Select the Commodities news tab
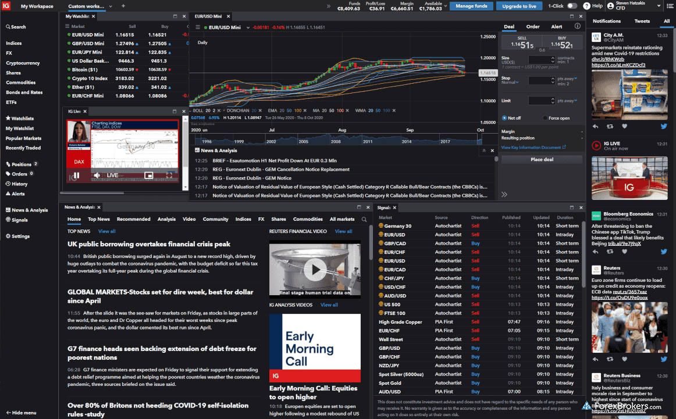676x419 pixels. 308,219
